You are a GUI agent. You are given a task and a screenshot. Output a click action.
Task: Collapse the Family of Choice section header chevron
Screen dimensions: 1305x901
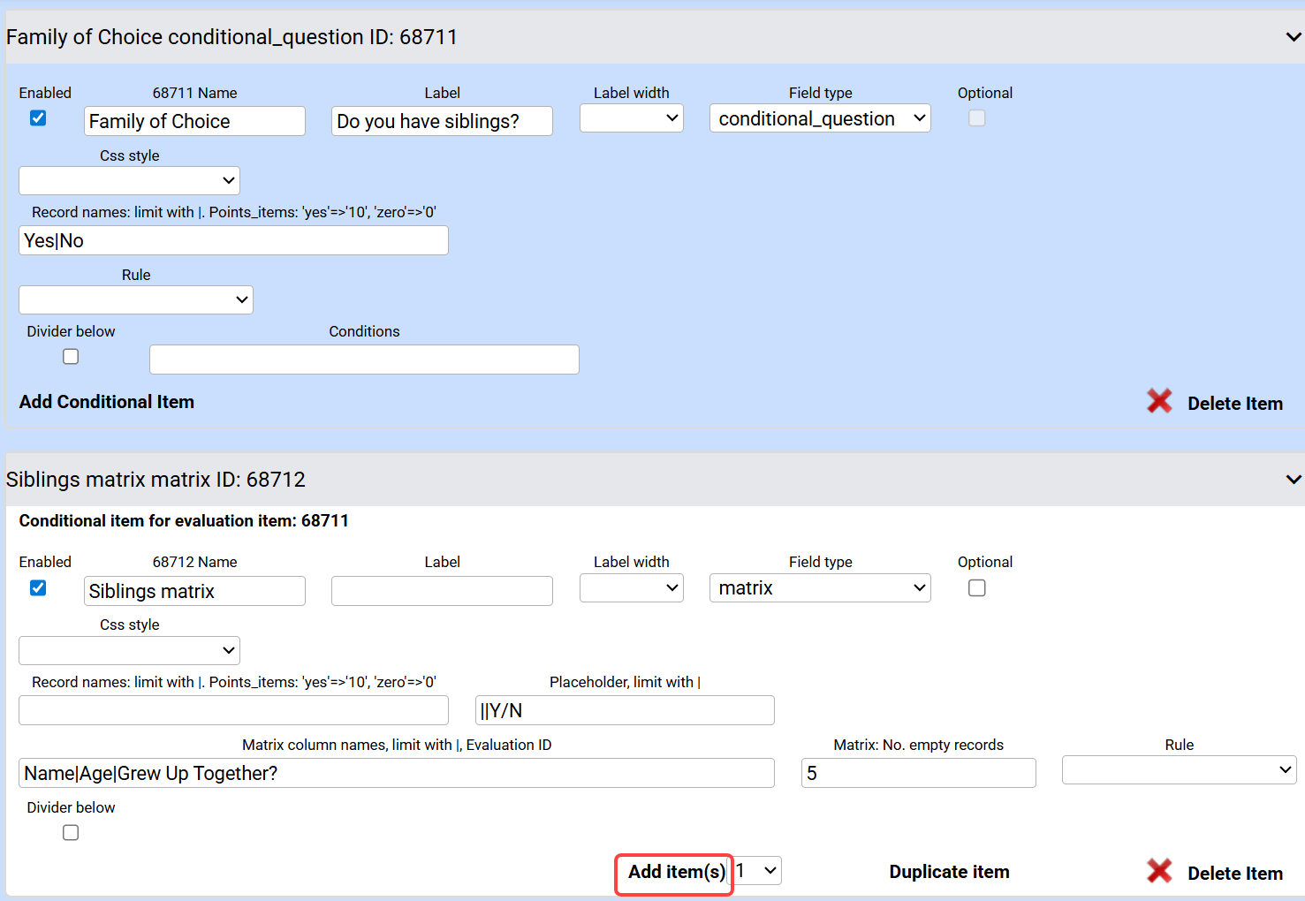pos(1293,37)
